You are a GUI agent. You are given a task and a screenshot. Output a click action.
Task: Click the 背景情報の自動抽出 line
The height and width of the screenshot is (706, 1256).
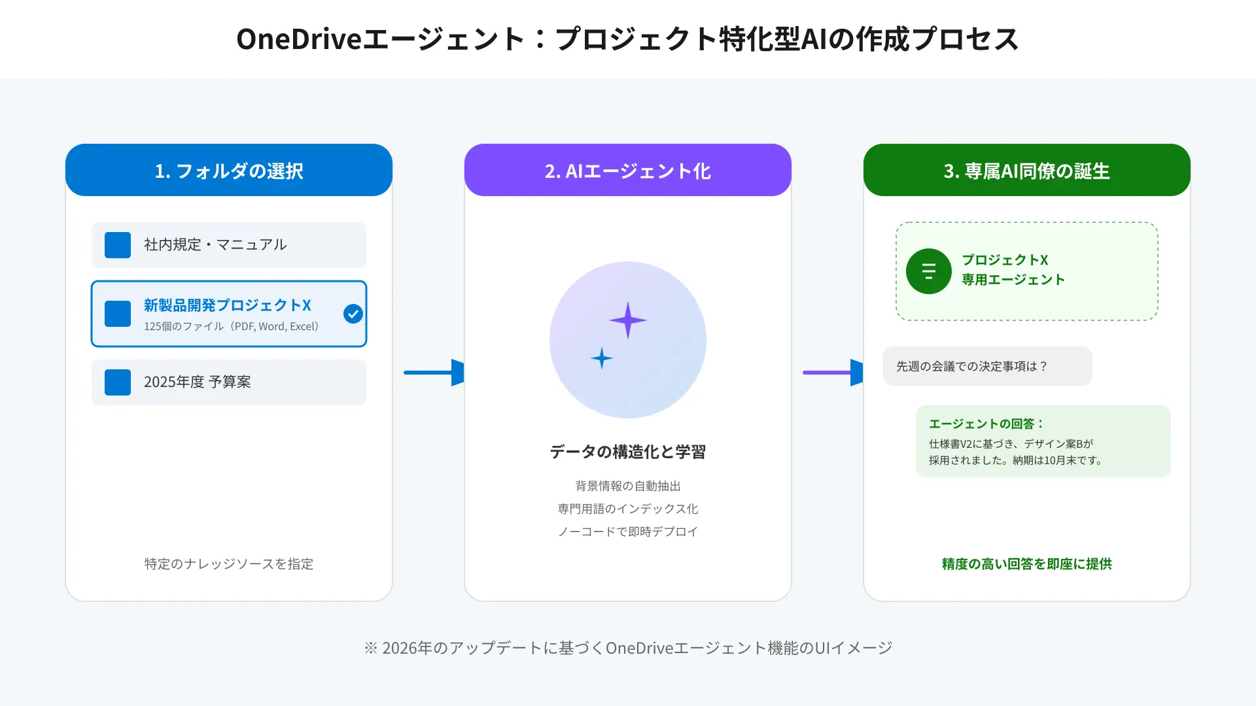[628, 486]
